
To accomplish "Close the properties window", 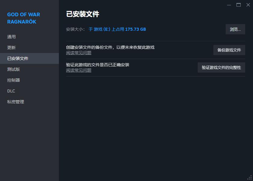I will (x=248, y=5).
